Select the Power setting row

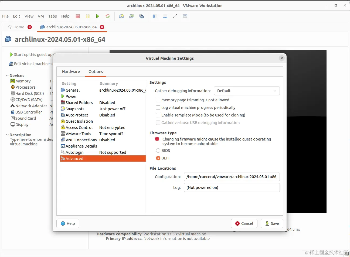tap(103, 96)
